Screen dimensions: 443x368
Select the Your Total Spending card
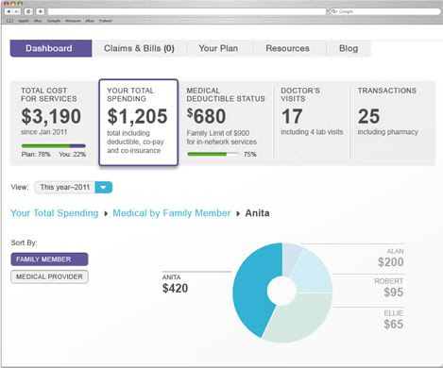(139, 123)
